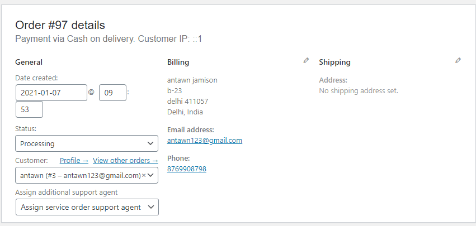Image resolution: width=476 pixels, height=226 pixels.
Task: Click the General section heading
Action: coord(29,62)
